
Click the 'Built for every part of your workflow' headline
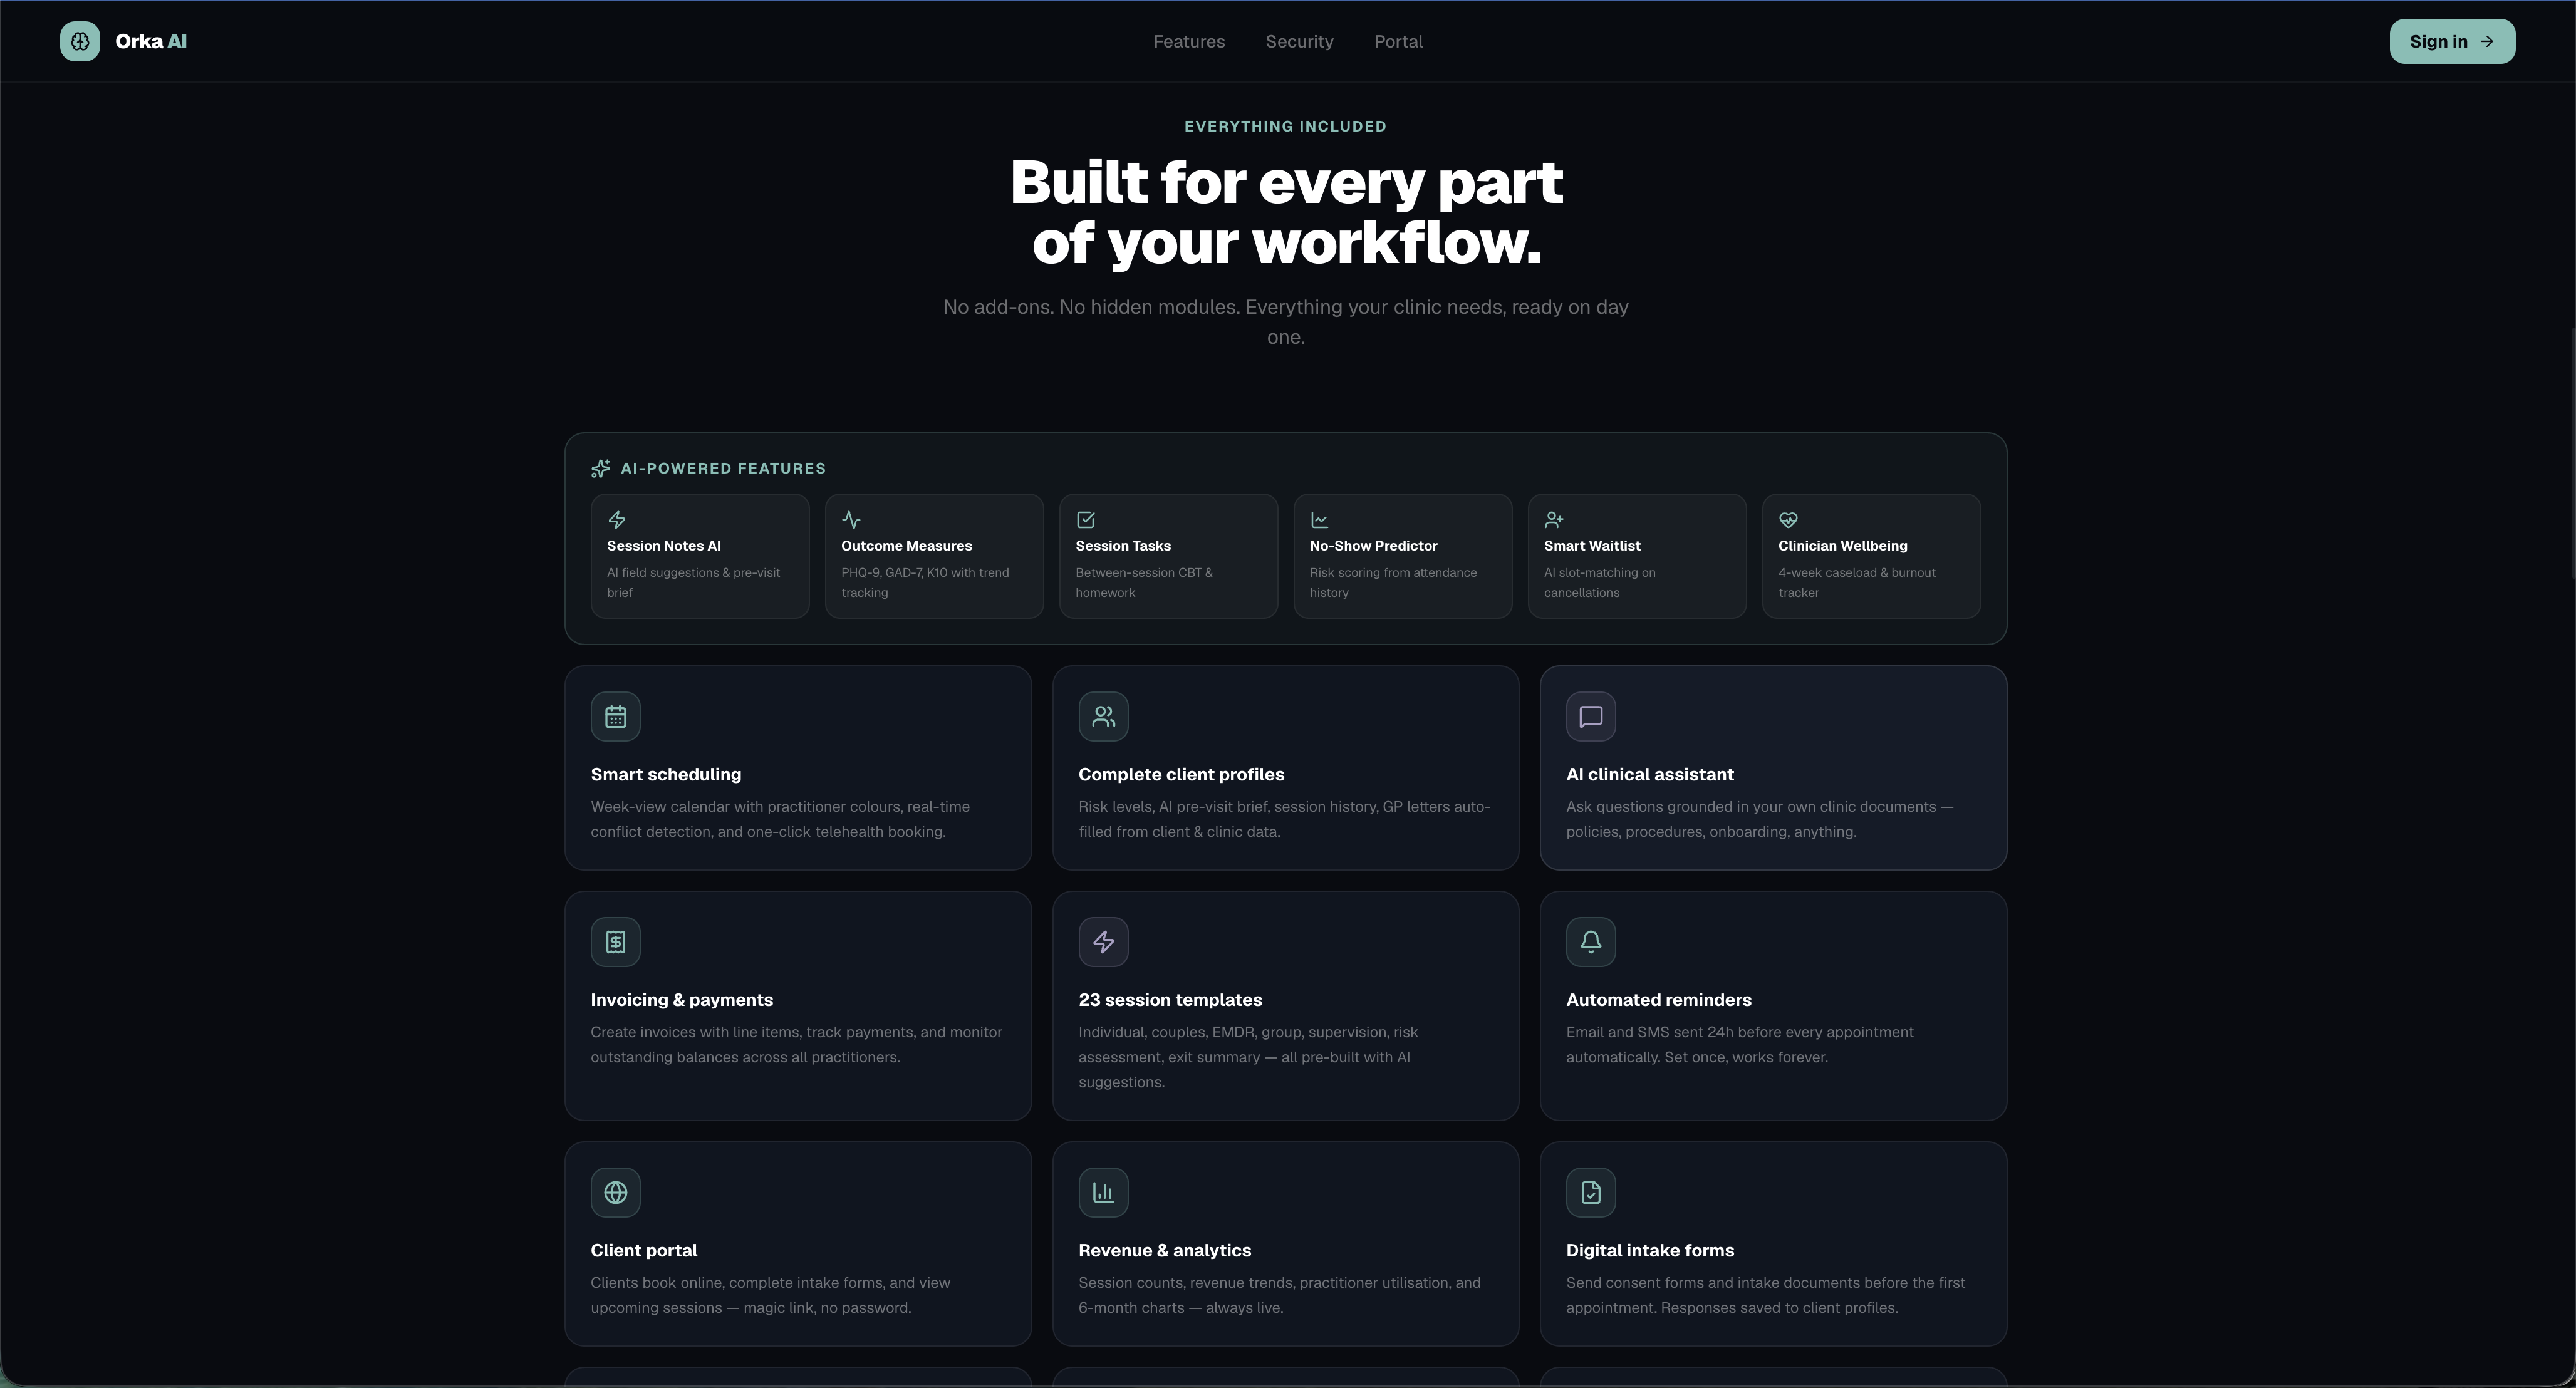pyautogui.click(x=1286, y=212)
